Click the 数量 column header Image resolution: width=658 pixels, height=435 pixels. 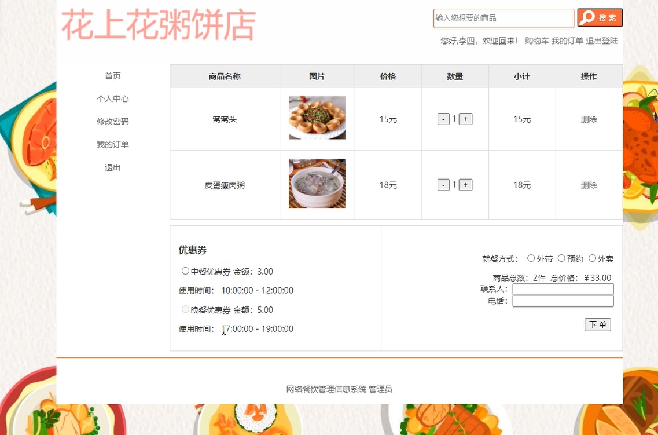[x=455, y=76]
